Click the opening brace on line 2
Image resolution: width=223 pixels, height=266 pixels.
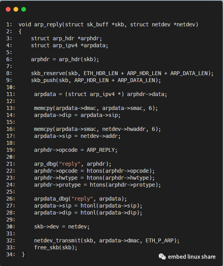(20, 31)
